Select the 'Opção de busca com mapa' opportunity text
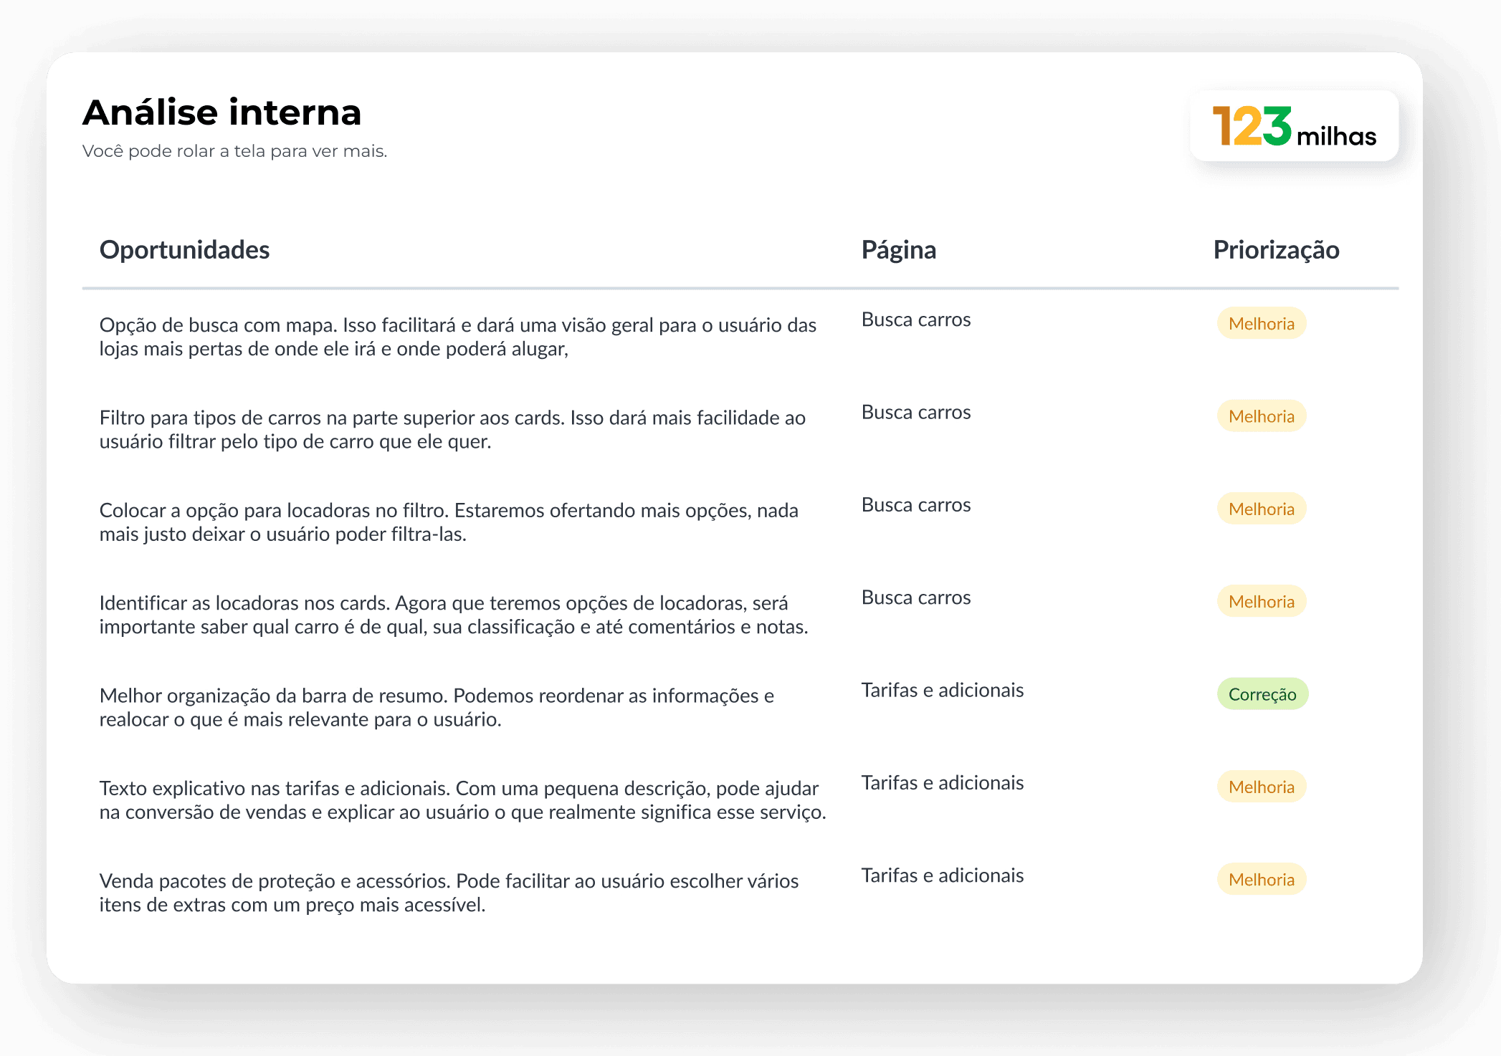The image size is (1501, 1056). pyautogui.click(x=457, y=337)
